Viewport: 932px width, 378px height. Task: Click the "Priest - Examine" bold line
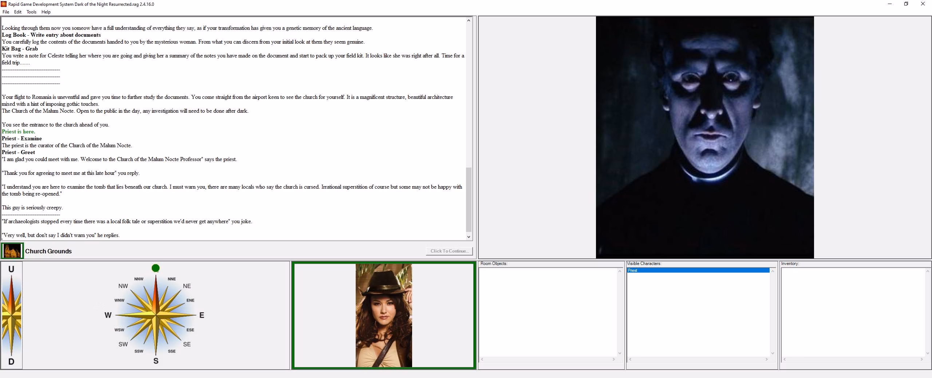coord(22,138)
